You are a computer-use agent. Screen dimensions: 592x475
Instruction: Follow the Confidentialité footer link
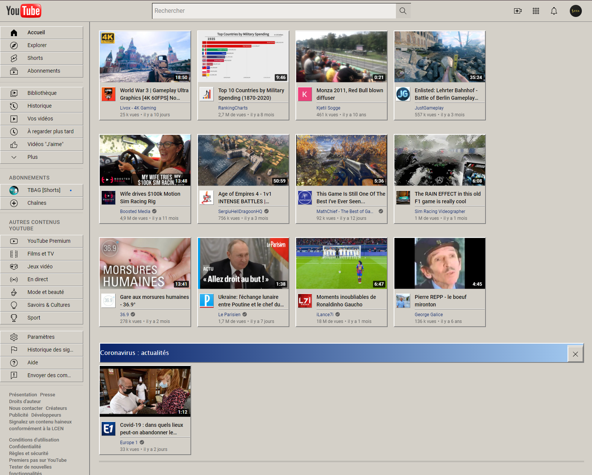pyautogui.click(x=25, y=447)
